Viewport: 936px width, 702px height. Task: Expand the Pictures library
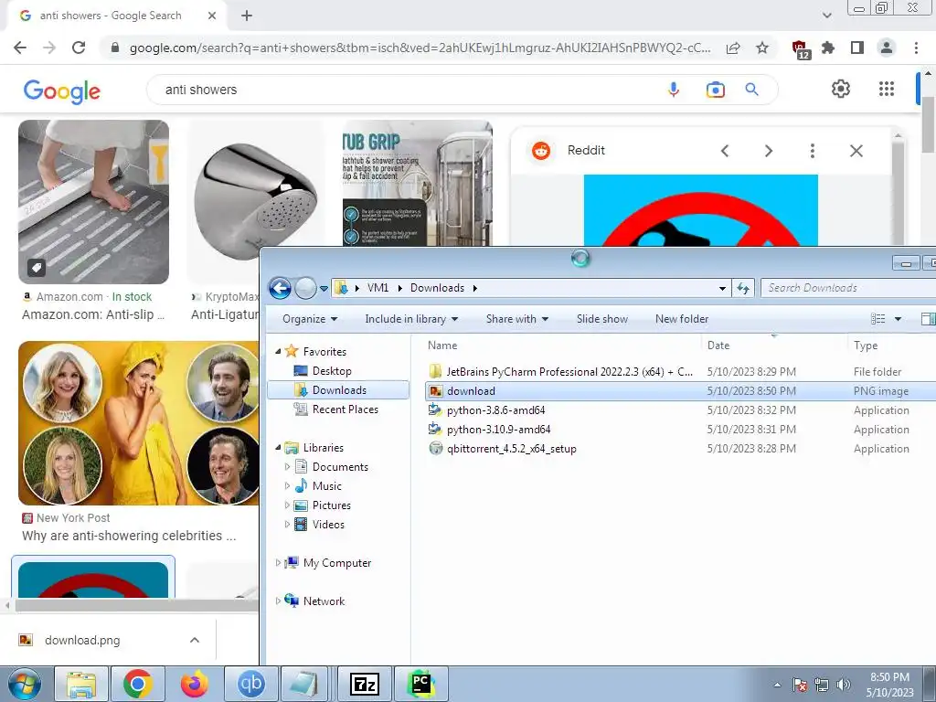[x=287, y=505]
